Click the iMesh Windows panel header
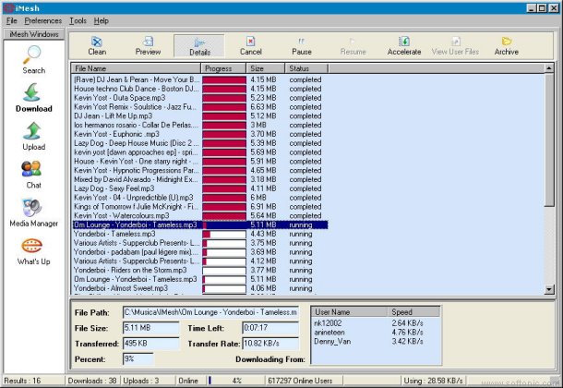Viewport: 563px width, 388px height. pyautogui.click(x=34, y=34)
